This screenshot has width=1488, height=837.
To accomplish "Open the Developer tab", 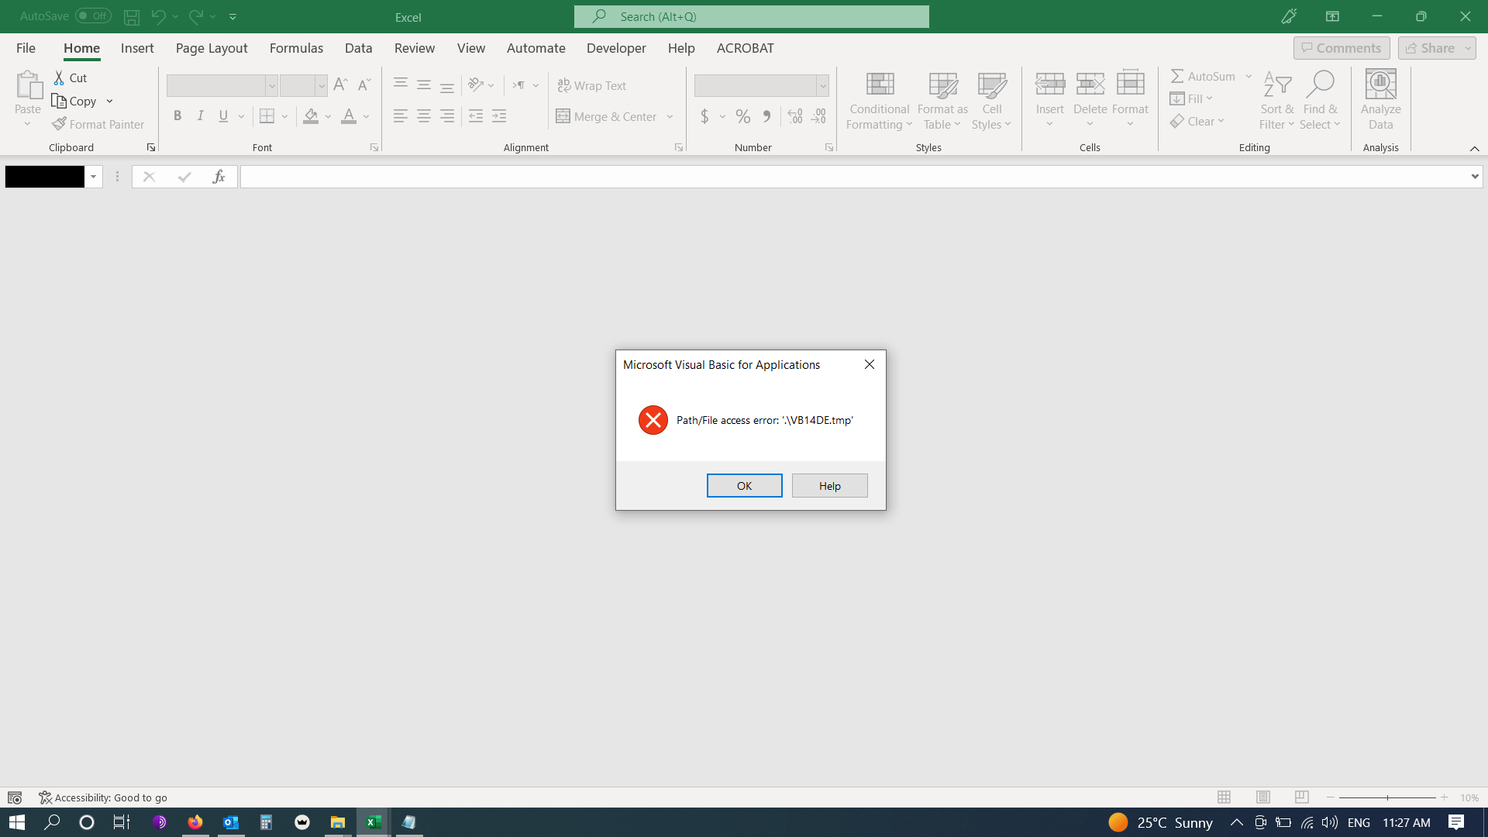I will [616, 48].
